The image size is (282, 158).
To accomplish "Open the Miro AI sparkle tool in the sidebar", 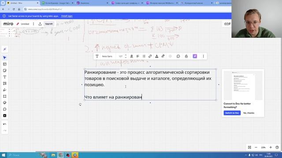I will 5,49.
